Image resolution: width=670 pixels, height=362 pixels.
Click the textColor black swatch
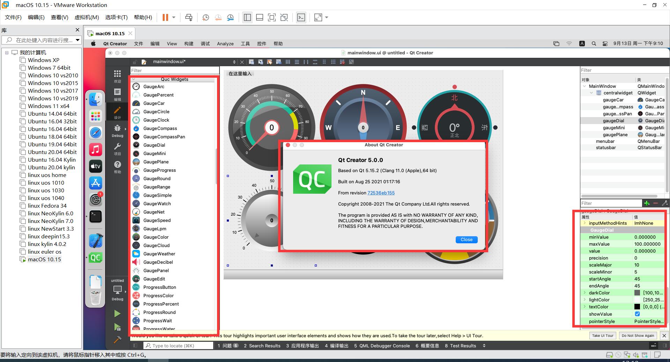(637, 307)
